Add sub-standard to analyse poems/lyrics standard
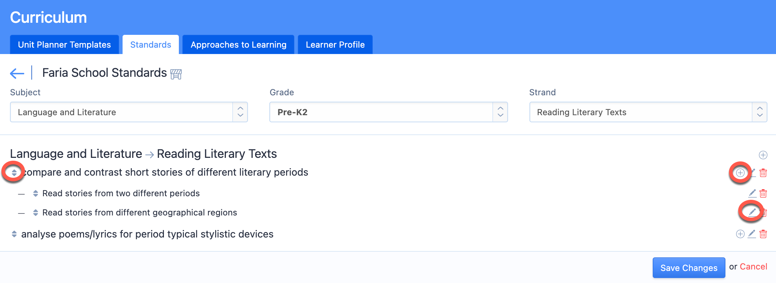The height and width of the screenshot is (283, 776). coord(740,234)
